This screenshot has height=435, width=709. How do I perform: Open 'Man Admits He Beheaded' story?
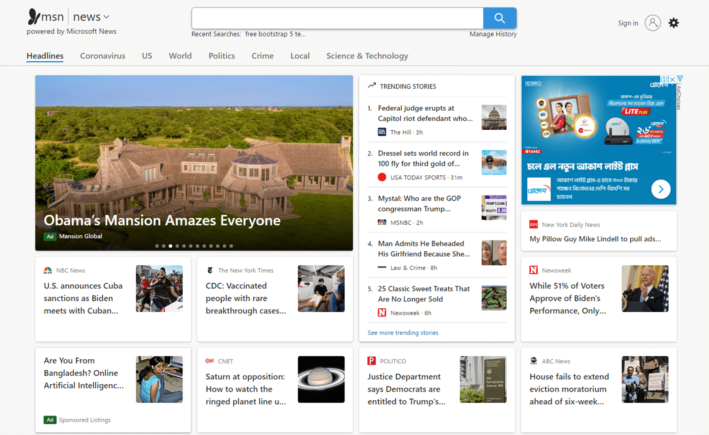(x=424, y=249)
